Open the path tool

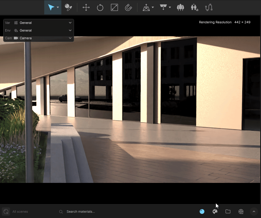click(x=209, y=7)
